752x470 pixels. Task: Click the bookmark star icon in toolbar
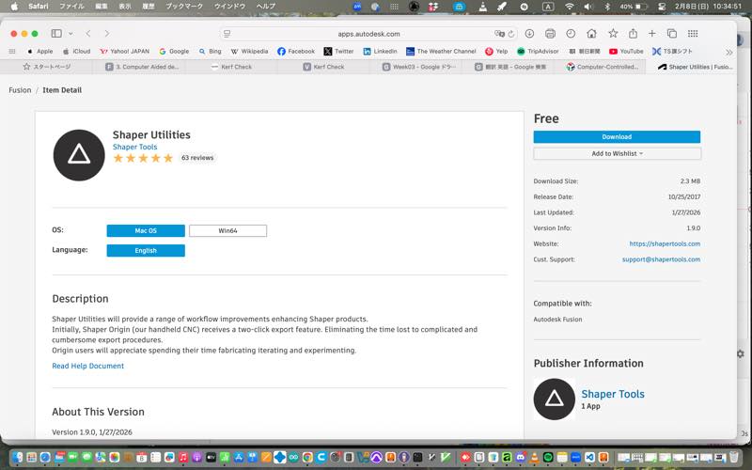point(613,34)
